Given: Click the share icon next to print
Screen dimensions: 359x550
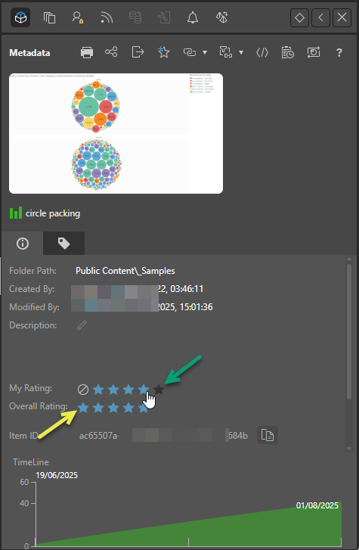Looking at the screenshot, I should [x=111, y=52].
